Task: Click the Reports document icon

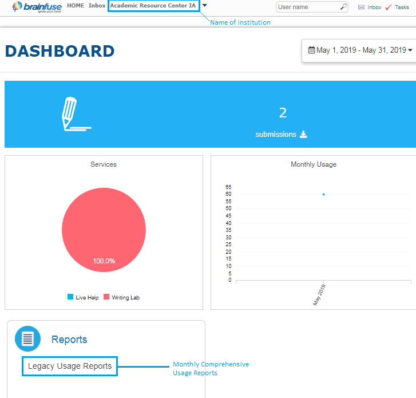Action: click(x=27, y=338)
